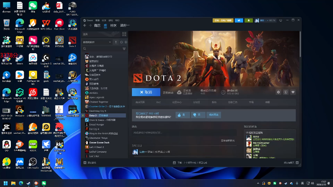Go to the 主页 library home button
This screenshot has width=333, height=187.
pyautogui.click(x=101, y=34)
